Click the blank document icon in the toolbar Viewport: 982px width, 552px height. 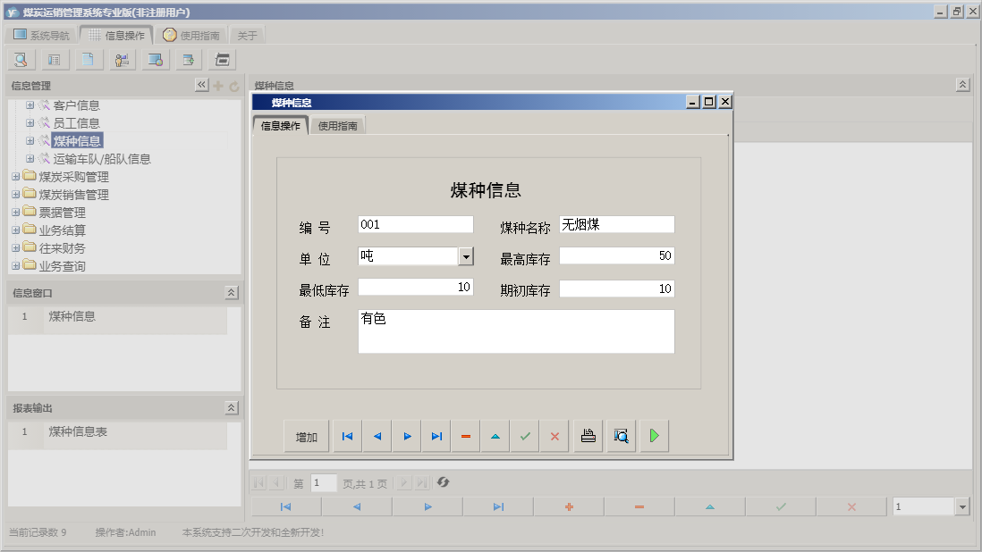click(87, 59)
